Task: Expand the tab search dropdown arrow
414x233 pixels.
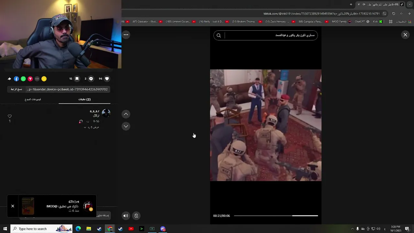Action: point(410,4)
